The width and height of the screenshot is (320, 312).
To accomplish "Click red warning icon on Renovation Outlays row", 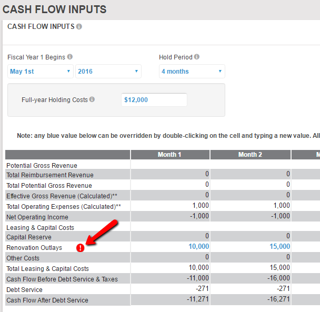I will 81,248.
